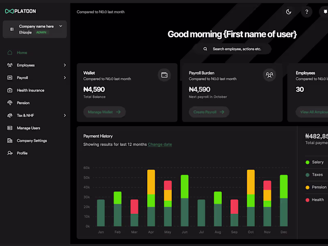Click the Payroll Burden people icon
The width and height of the screenshot is (328, 246).
coord(269,75)
